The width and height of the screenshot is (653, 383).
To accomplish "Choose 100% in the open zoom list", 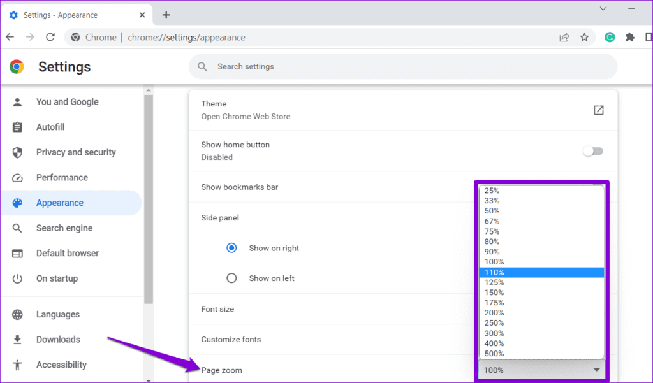I will [541, 262].
